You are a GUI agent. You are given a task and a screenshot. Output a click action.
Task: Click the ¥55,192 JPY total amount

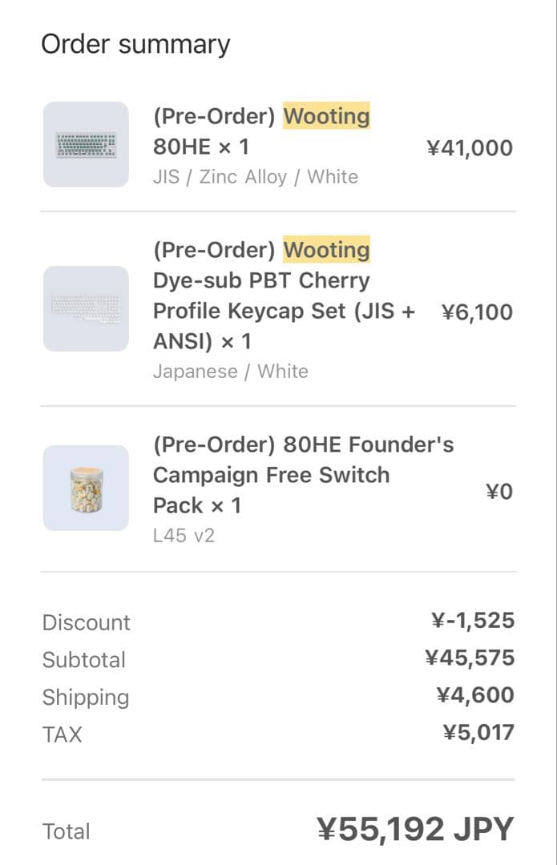pos(414,830)
